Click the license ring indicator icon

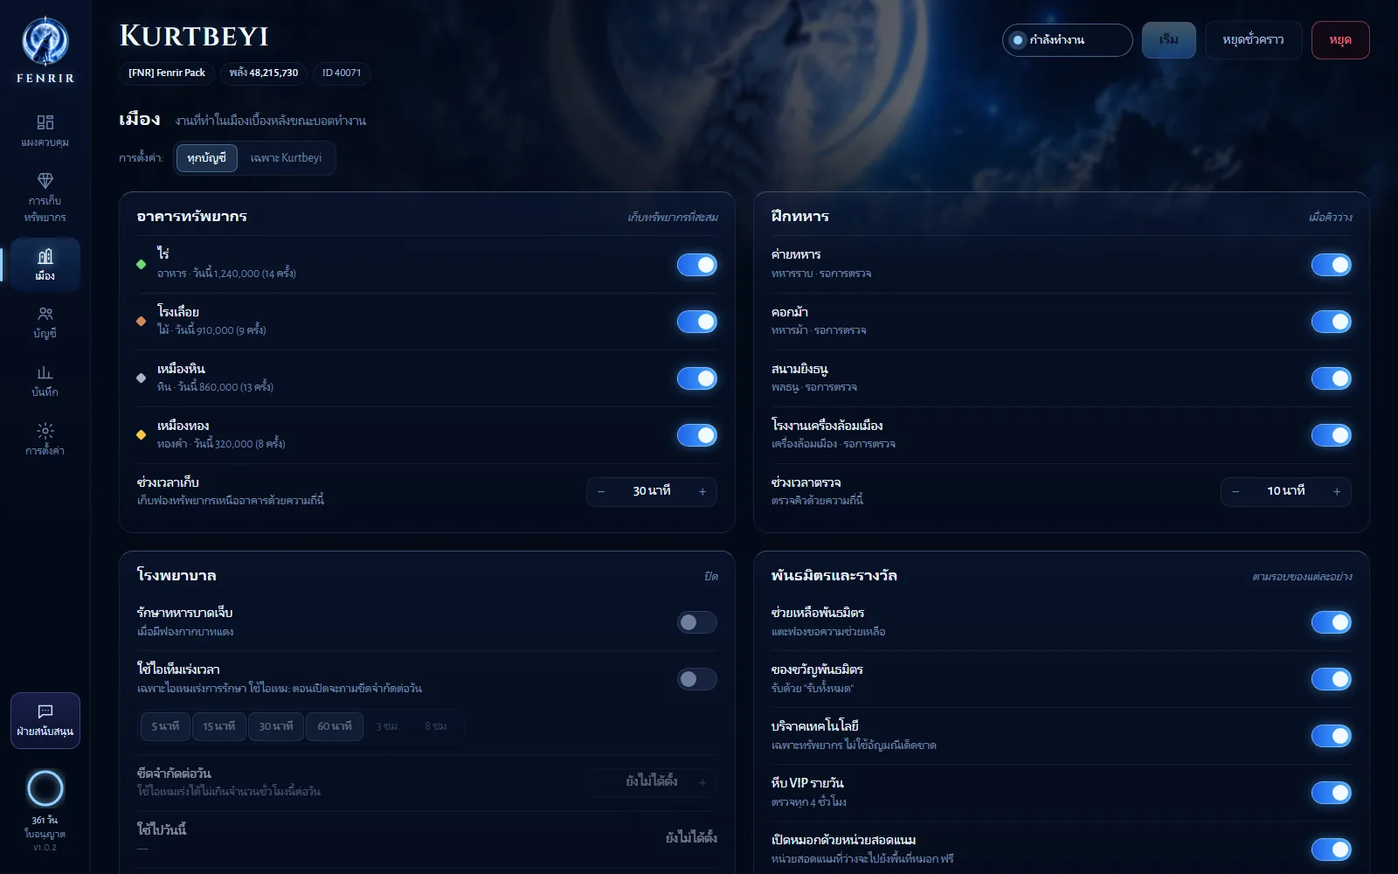[45, 788]
